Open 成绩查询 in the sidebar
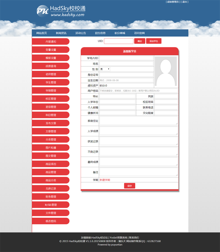The height and width of the screenshot is (252, 220). (51, 66)
